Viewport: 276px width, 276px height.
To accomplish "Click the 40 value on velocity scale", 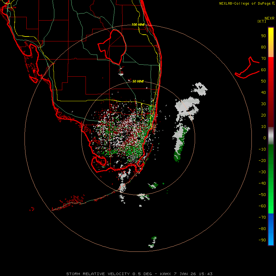I will [x=263, y=93].
